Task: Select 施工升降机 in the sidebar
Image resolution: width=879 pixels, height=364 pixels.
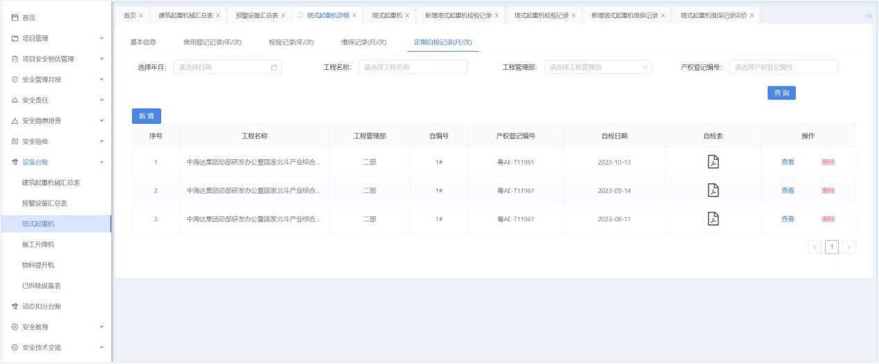Action: [x=38, y=244]
